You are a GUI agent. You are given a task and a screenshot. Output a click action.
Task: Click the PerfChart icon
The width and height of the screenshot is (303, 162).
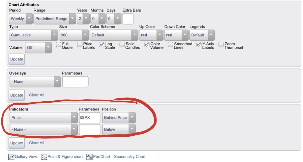[89, 157]
